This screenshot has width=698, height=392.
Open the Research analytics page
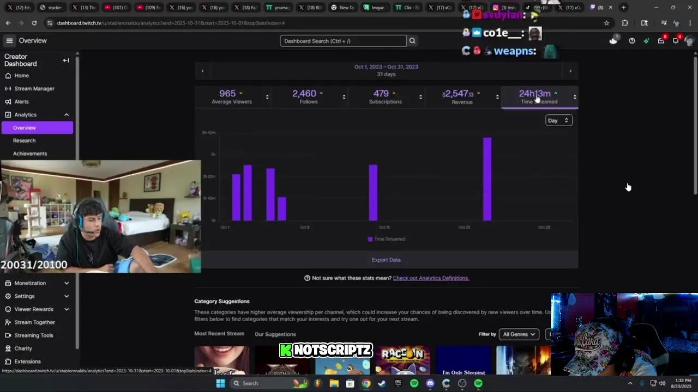pos(24,140)
